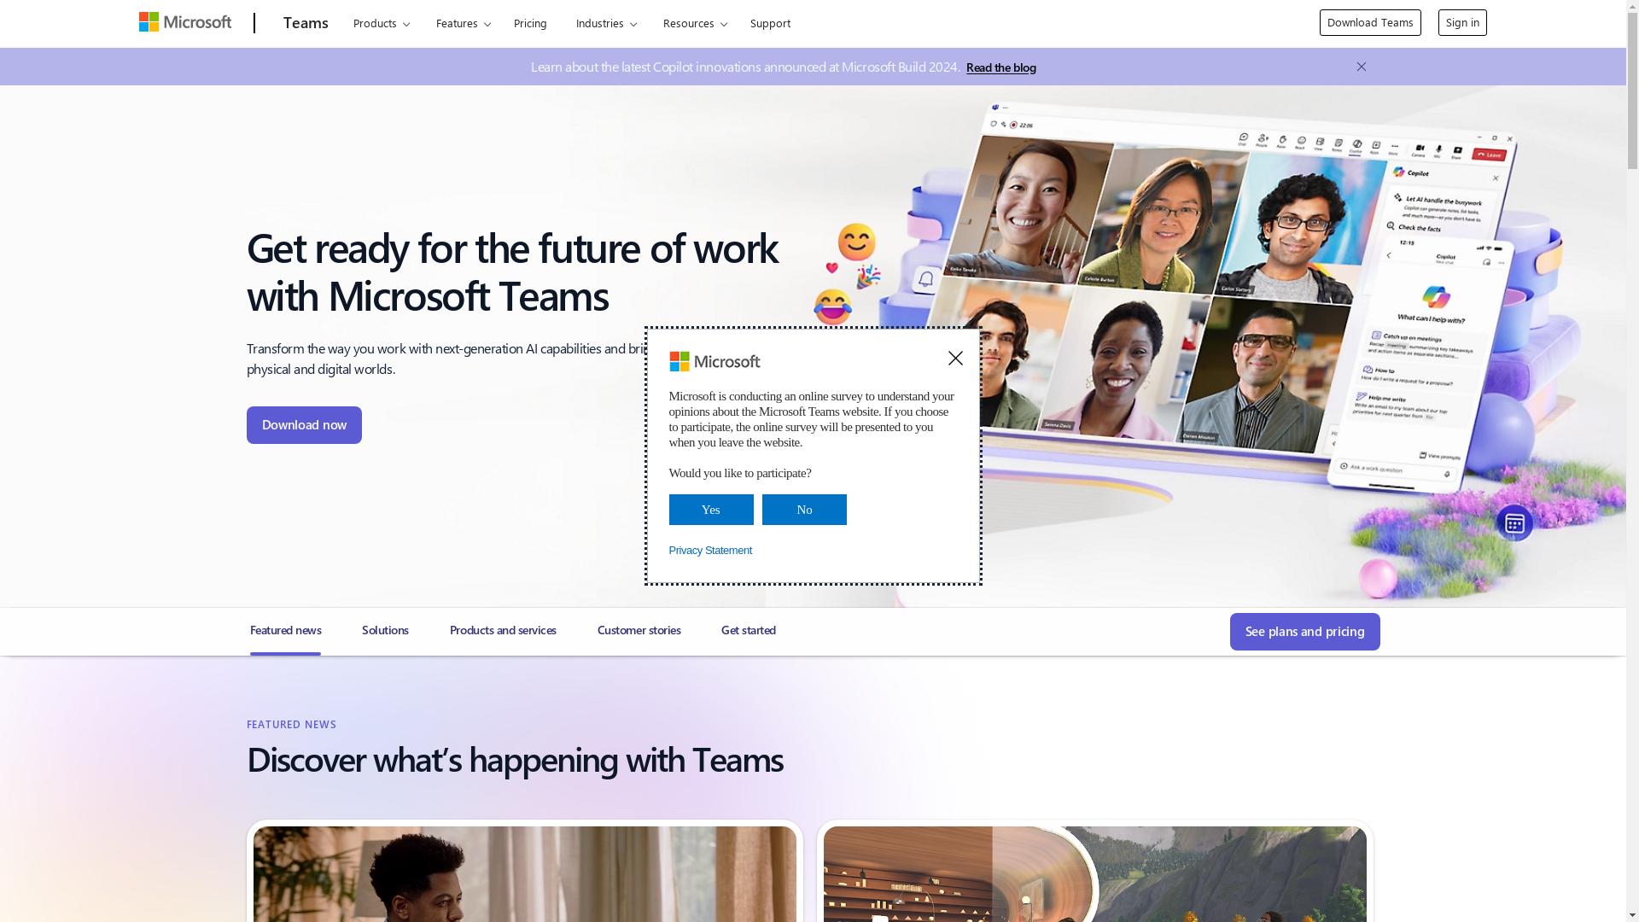Click Download now hero button
The height and width of the screenshot is (922, 1639).
305,424
